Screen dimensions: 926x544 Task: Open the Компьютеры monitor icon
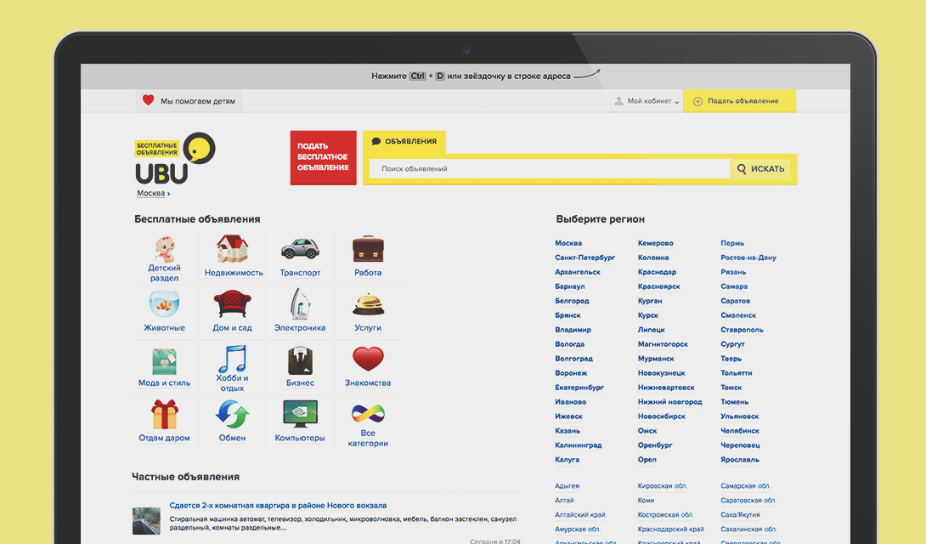click(x=300, y=414)
